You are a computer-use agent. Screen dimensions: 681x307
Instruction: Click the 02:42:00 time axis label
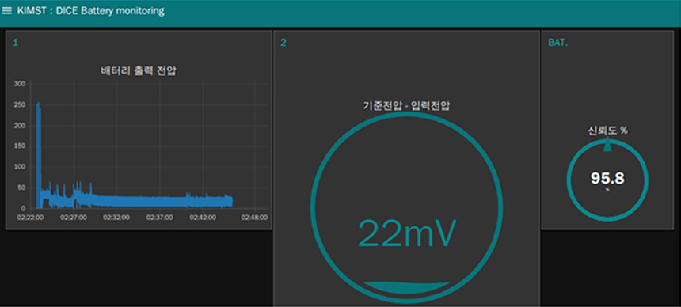203,217
